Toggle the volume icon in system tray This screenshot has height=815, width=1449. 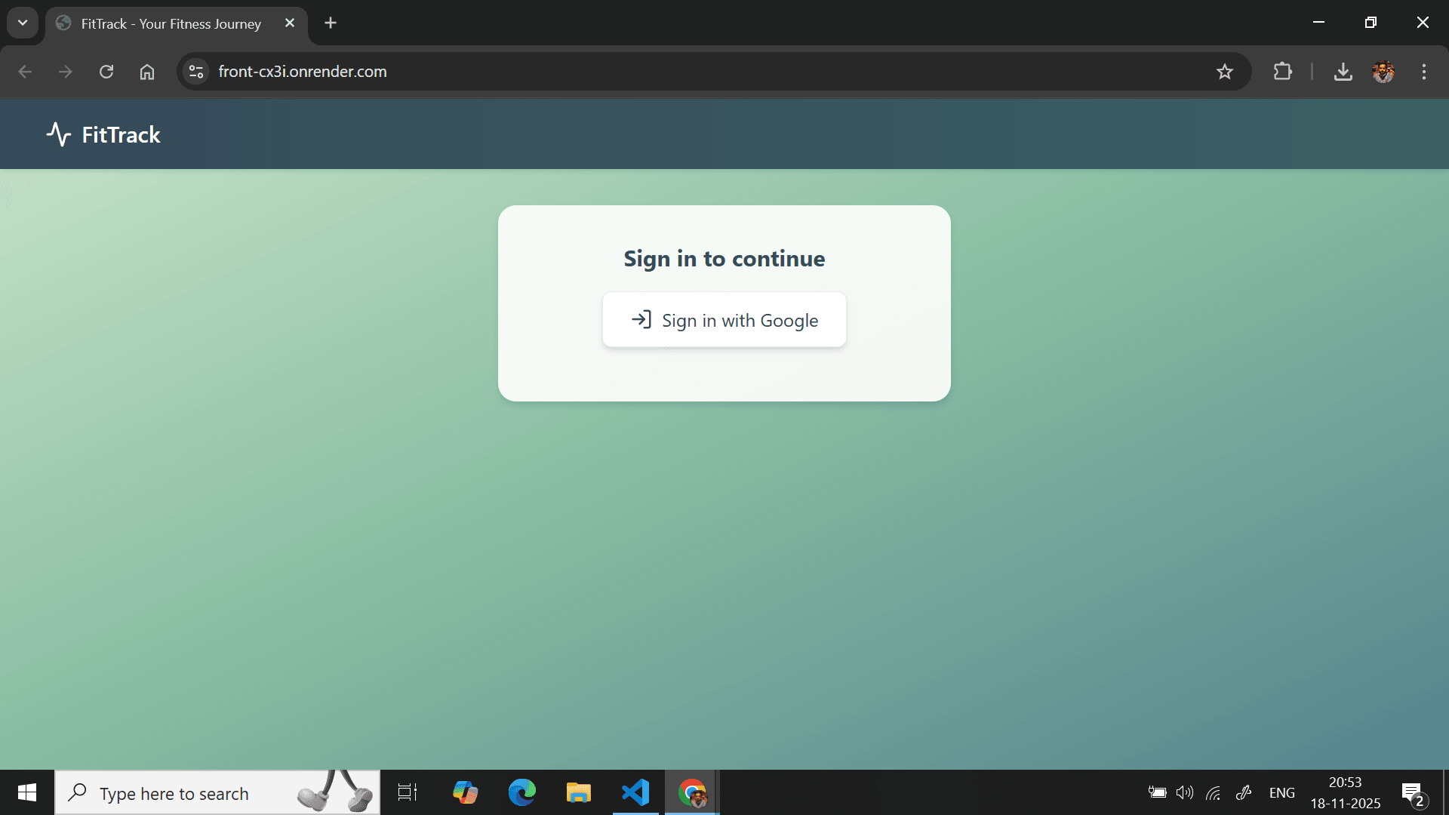click(x=1184, y=792)
